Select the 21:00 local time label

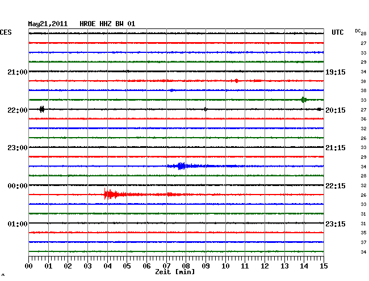coord(18,72)
